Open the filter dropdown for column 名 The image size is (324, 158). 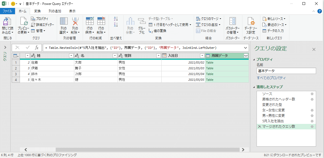115,56
